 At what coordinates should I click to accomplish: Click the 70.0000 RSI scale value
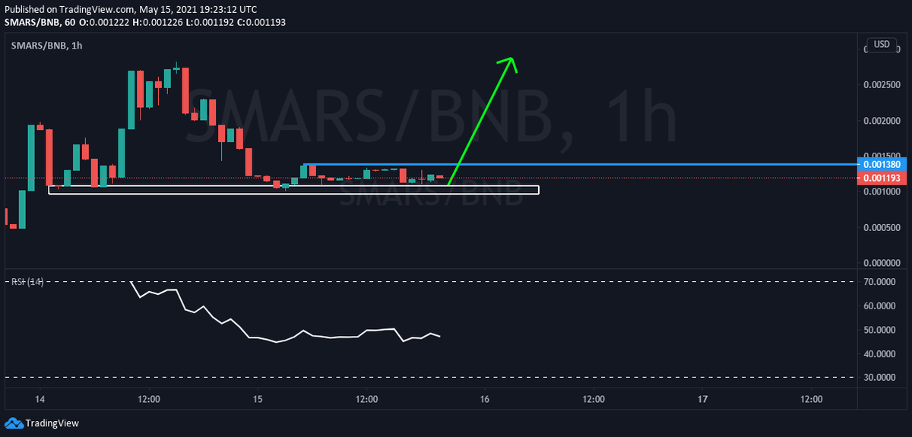click(x=882, y=282)
